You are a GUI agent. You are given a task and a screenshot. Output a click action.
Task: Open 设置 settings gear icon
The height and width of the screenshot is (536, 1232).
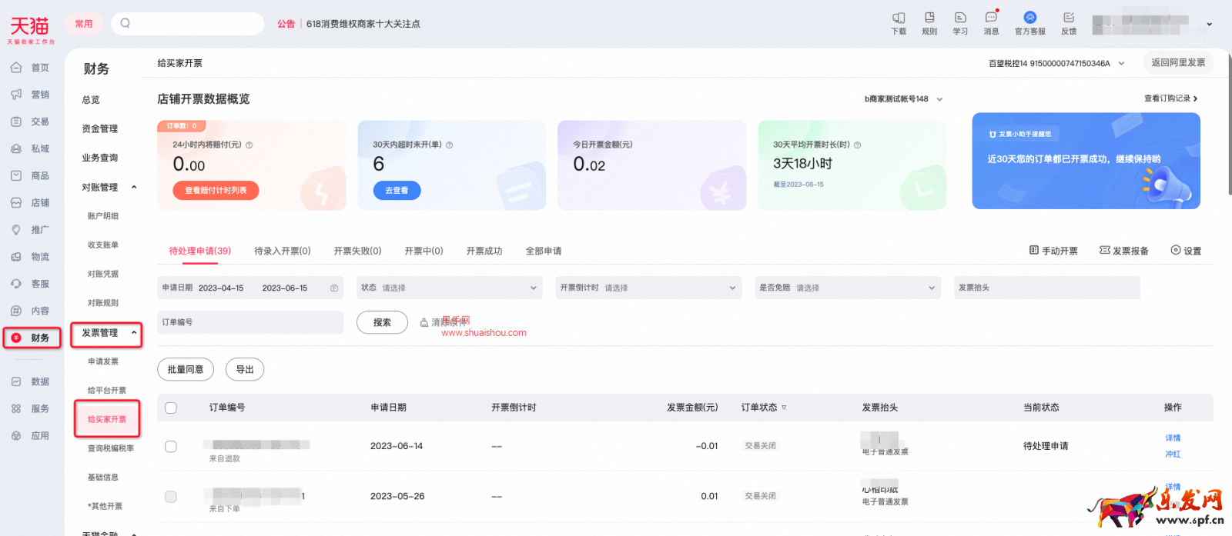[1176, 251]
